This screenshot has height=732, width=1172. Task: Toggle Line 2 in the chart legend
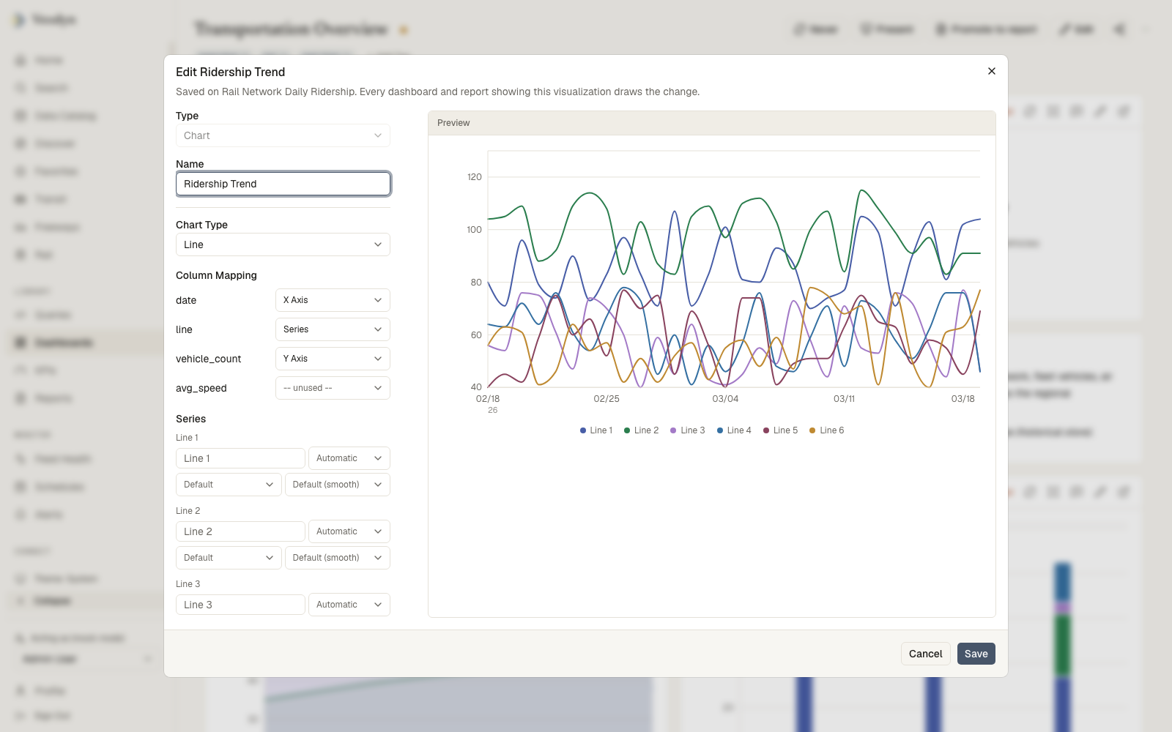coord(642,430)
